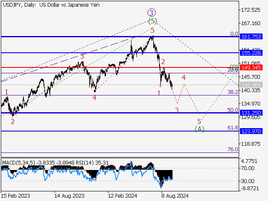Select the green (B) wave label

(234, 67)
